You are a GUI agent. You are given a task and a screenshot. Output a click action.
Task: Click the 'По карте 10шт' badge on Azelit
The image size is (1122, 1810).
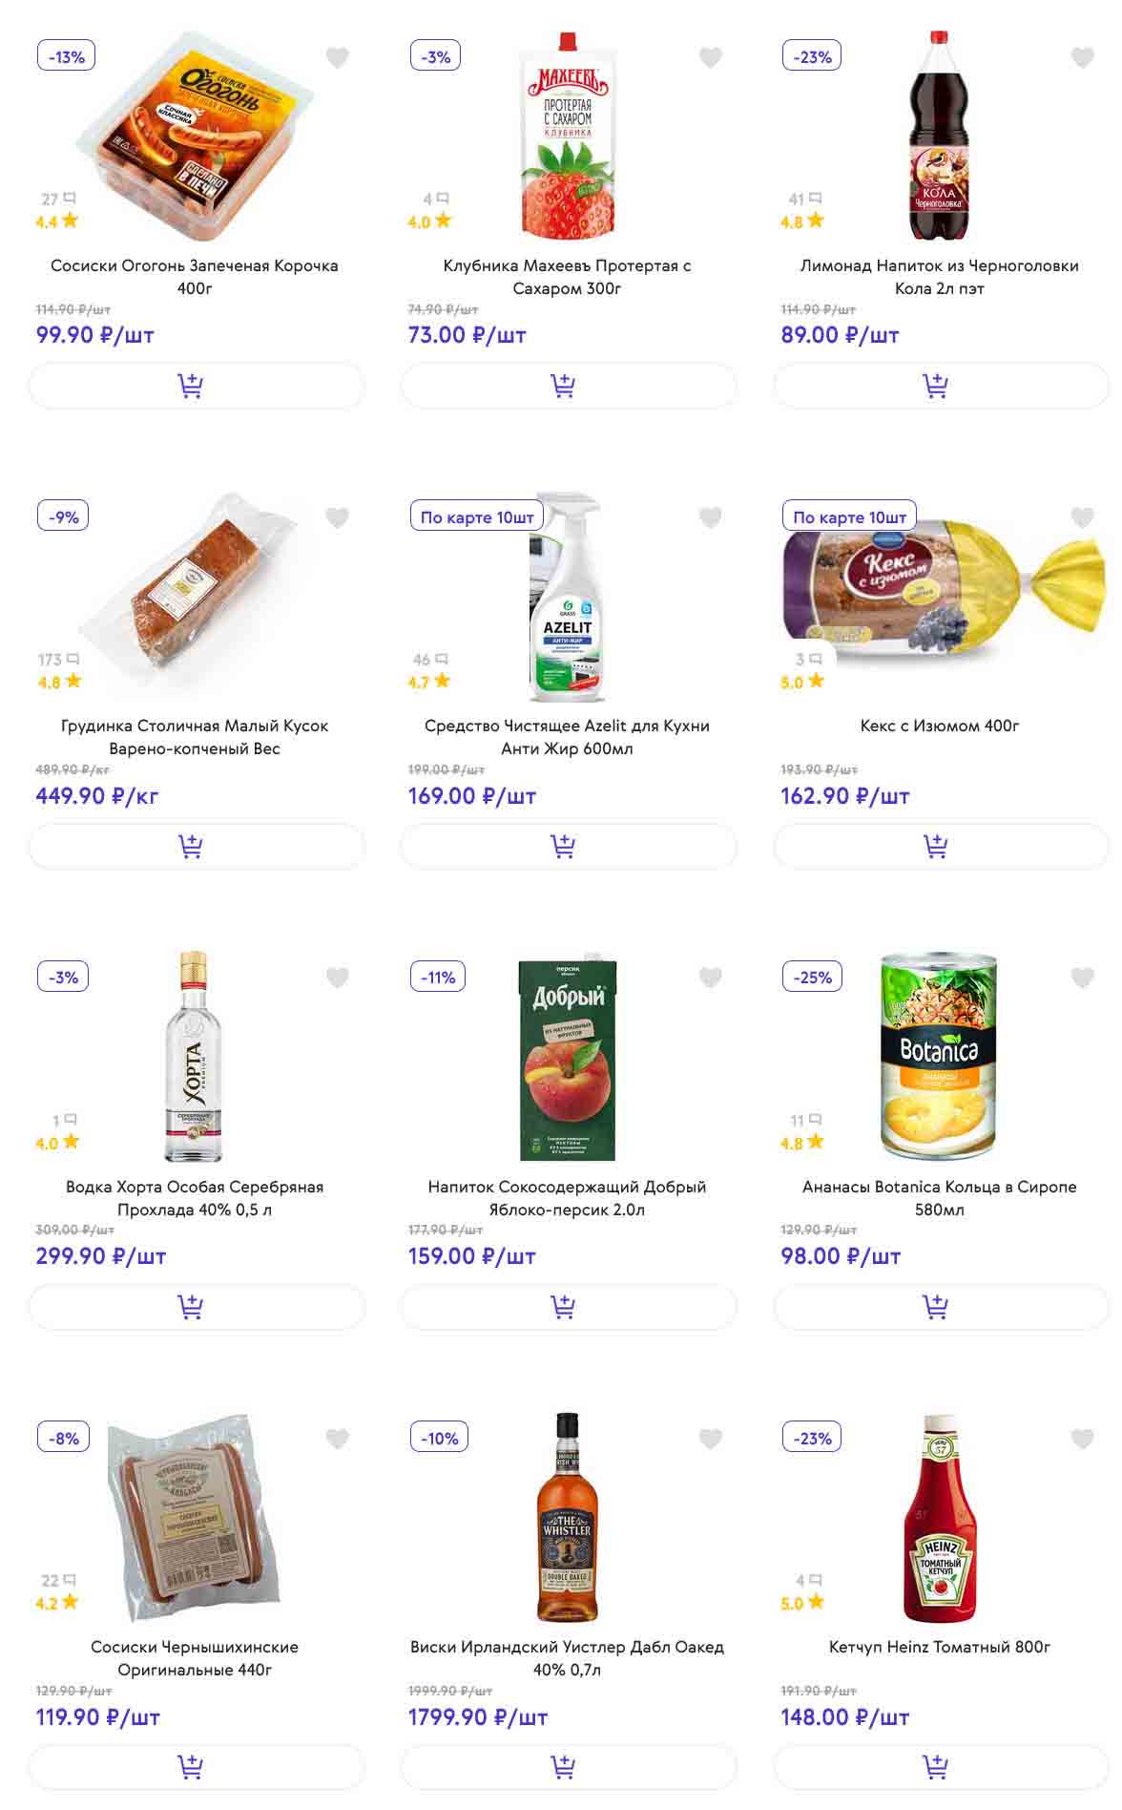(477, 517)
